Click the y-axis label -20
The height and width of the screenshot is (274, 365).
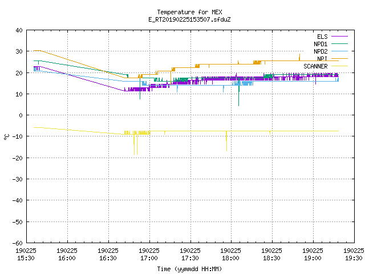pos(18,158)
